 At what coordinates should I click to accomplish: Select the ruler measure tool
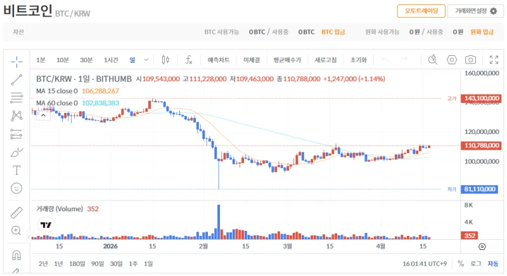pos(16,213)
